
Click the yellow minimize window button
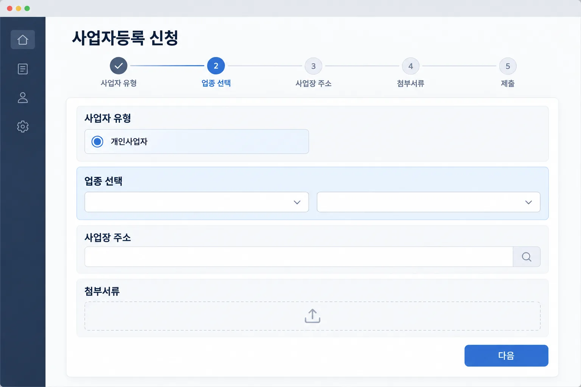tap(19, 8)
